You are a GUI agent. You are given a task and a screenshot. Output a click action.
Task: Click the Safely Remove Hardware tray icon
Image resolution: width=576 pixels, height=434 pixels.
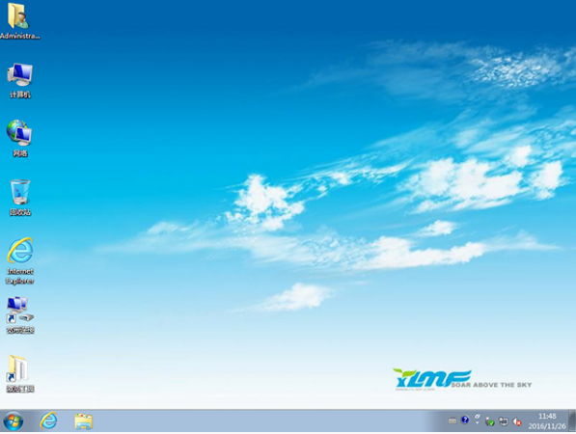coord(489,421)
